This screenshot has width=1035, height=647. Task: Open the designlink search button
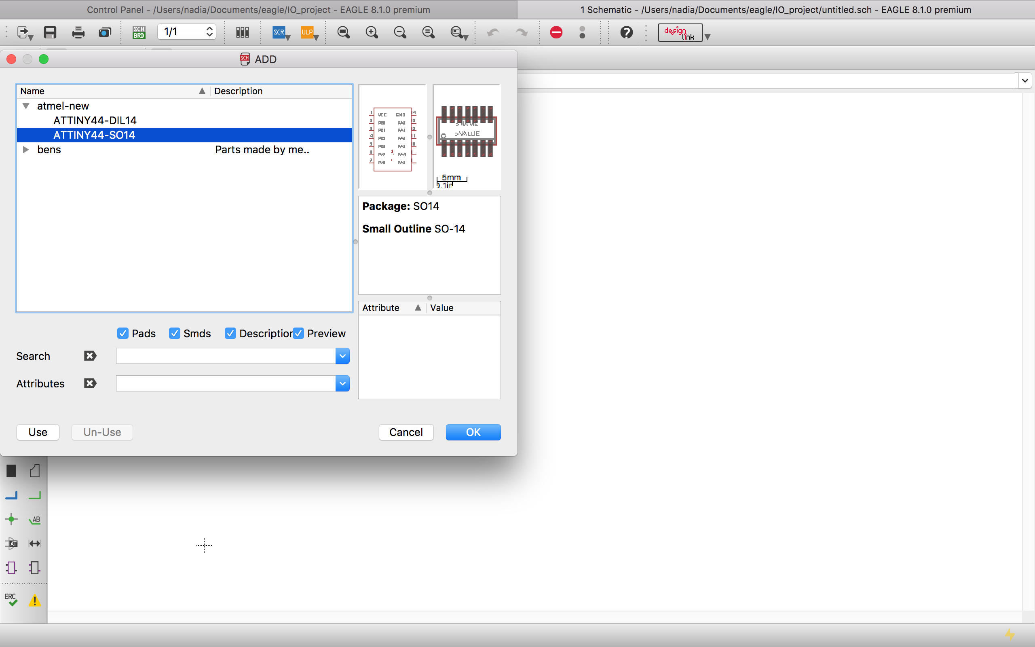680,32
